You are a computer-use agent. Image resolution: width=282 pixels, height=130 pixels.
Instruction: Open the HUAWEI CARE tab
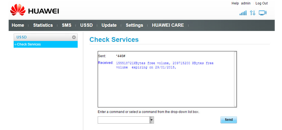click(x=168, y=25)
